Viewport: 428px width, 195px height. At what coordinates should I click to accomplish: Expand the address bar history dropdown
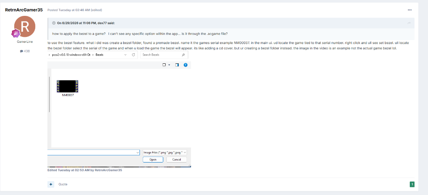point(126,55)
